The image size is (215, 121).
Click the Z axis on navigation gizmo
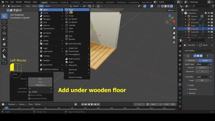click(x=170, y=16)
